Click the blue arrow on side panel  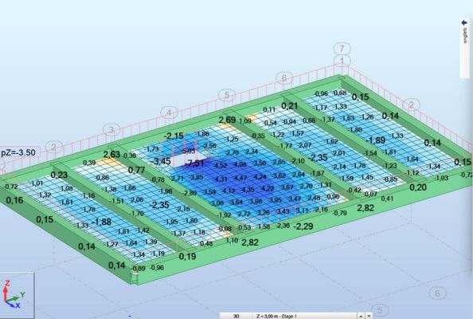464,22
